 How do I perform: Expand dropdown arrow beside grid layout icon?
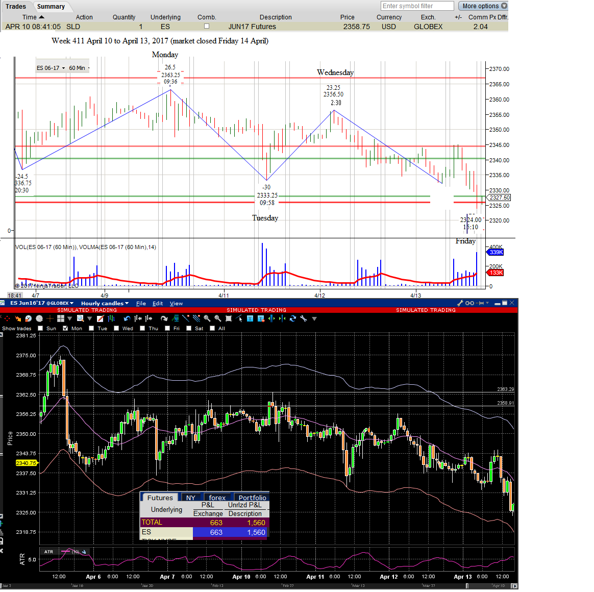(x=70, y=318)
